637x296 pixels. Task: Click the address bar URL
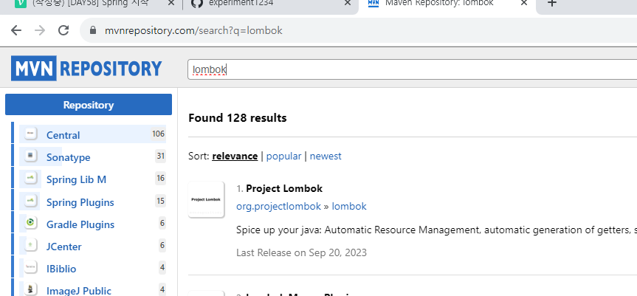tap(193, 30)
